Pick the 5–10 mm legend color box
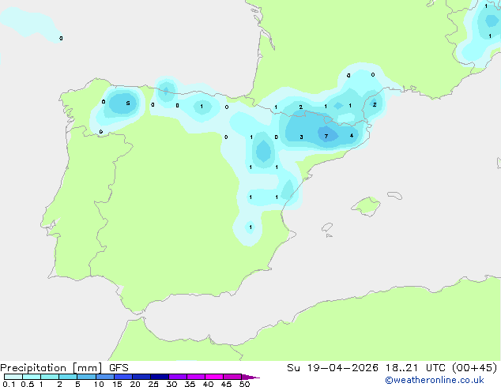 pyautogui.click(x=86, y=377)
